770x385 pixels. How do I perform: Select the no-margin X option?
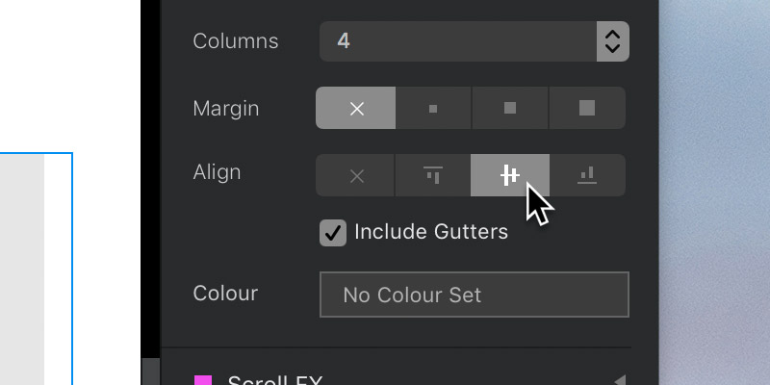click(x=355, y=108)
